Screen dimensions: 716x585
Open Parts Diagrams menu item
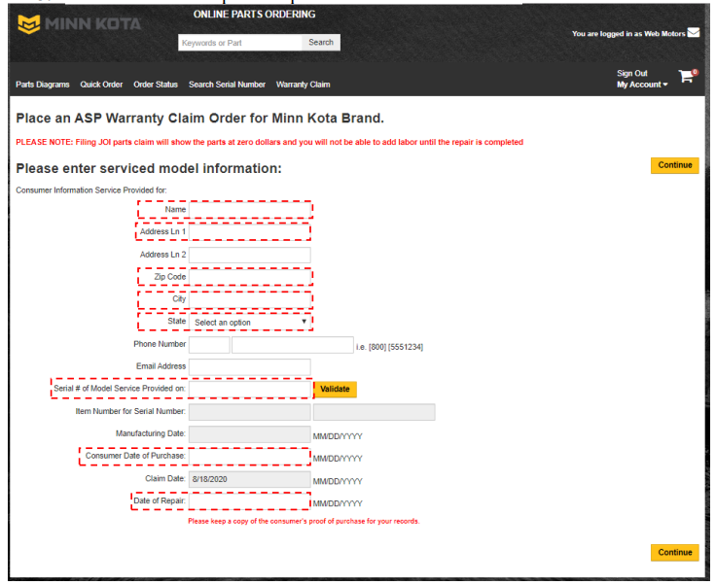click(43, 85)
